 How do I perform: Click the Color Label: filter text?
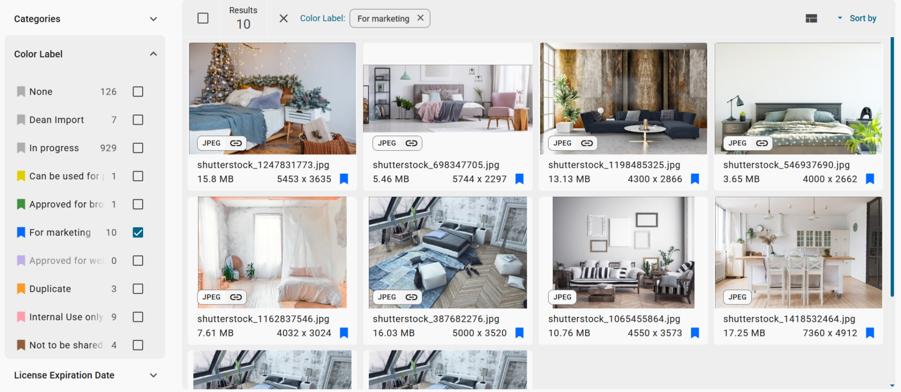coord(322,19)
